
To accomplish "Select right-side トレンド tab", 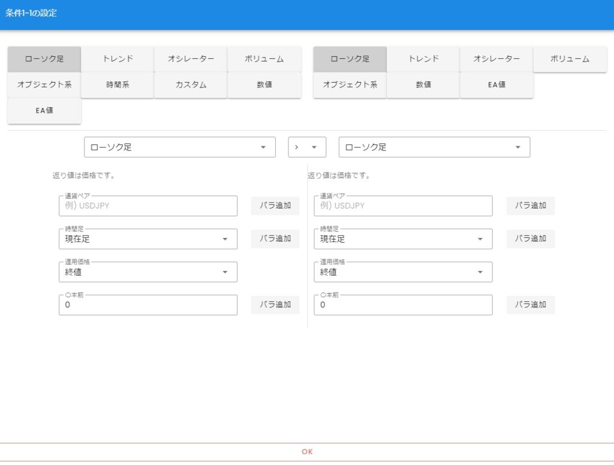I will pos(423,59).
